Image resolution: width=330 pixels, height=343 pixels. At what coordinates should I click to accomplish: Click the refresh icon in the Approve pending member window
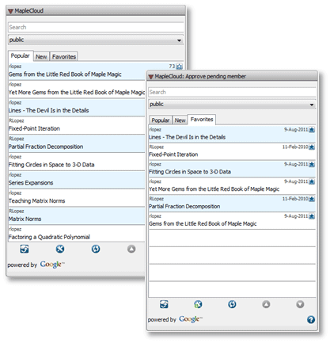point(232,304)
